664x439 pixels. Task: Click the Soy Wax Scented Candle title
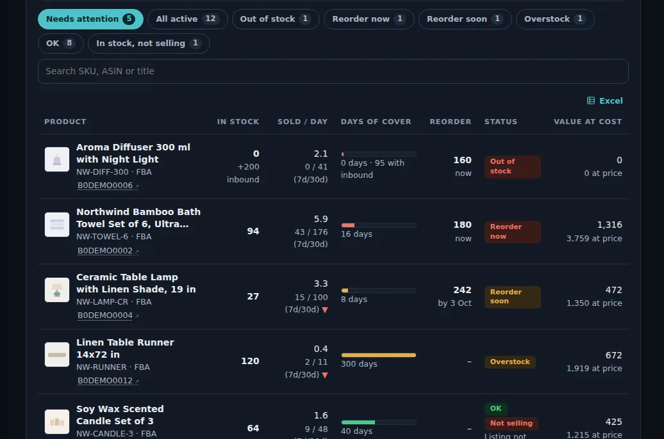[x=120, y=415]
